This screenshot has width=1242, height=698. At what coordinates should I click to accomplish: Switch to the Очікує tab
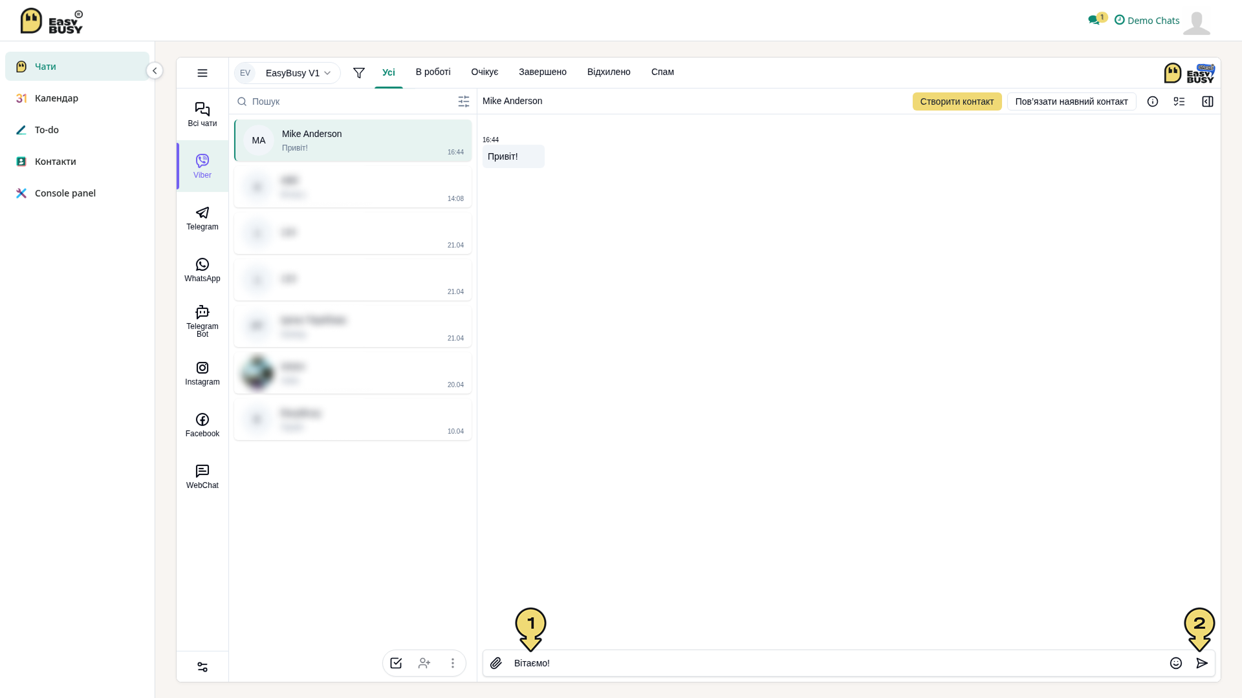(485, 72)
